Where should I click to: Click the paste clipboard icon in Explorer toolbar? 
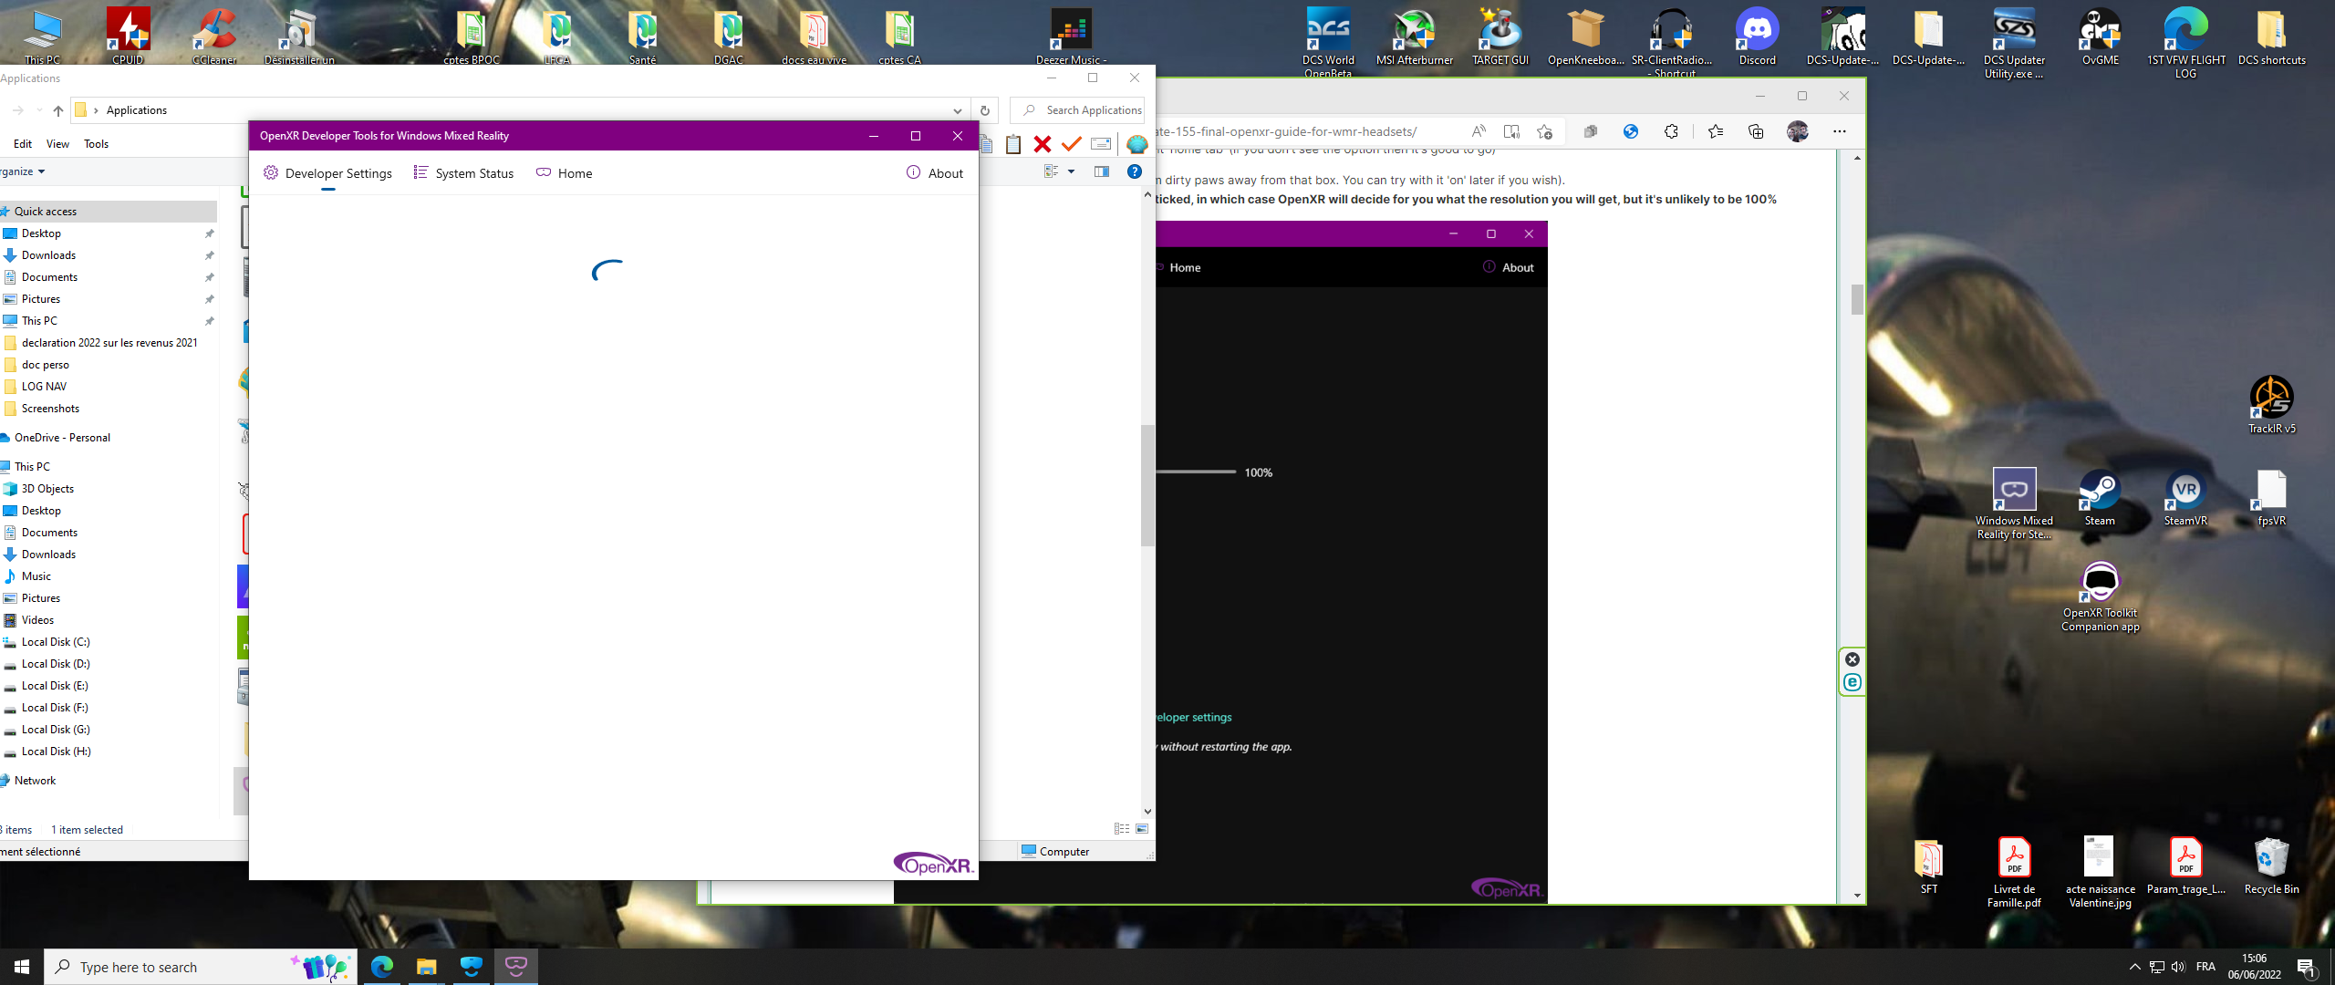pos(1013,144)
